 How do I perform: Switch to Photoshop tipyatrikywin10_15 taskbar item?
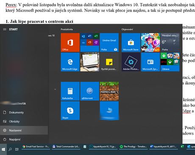click(x=103, y=147)
